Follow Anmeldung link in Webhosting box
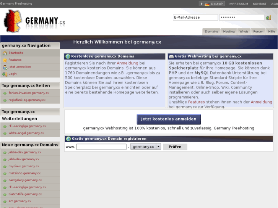278x208 pixels. coord(261,102)
